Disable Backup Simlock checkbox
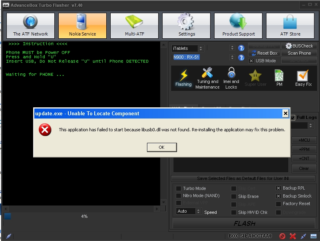This screenshot has height=241, width=320. [278, 196]
